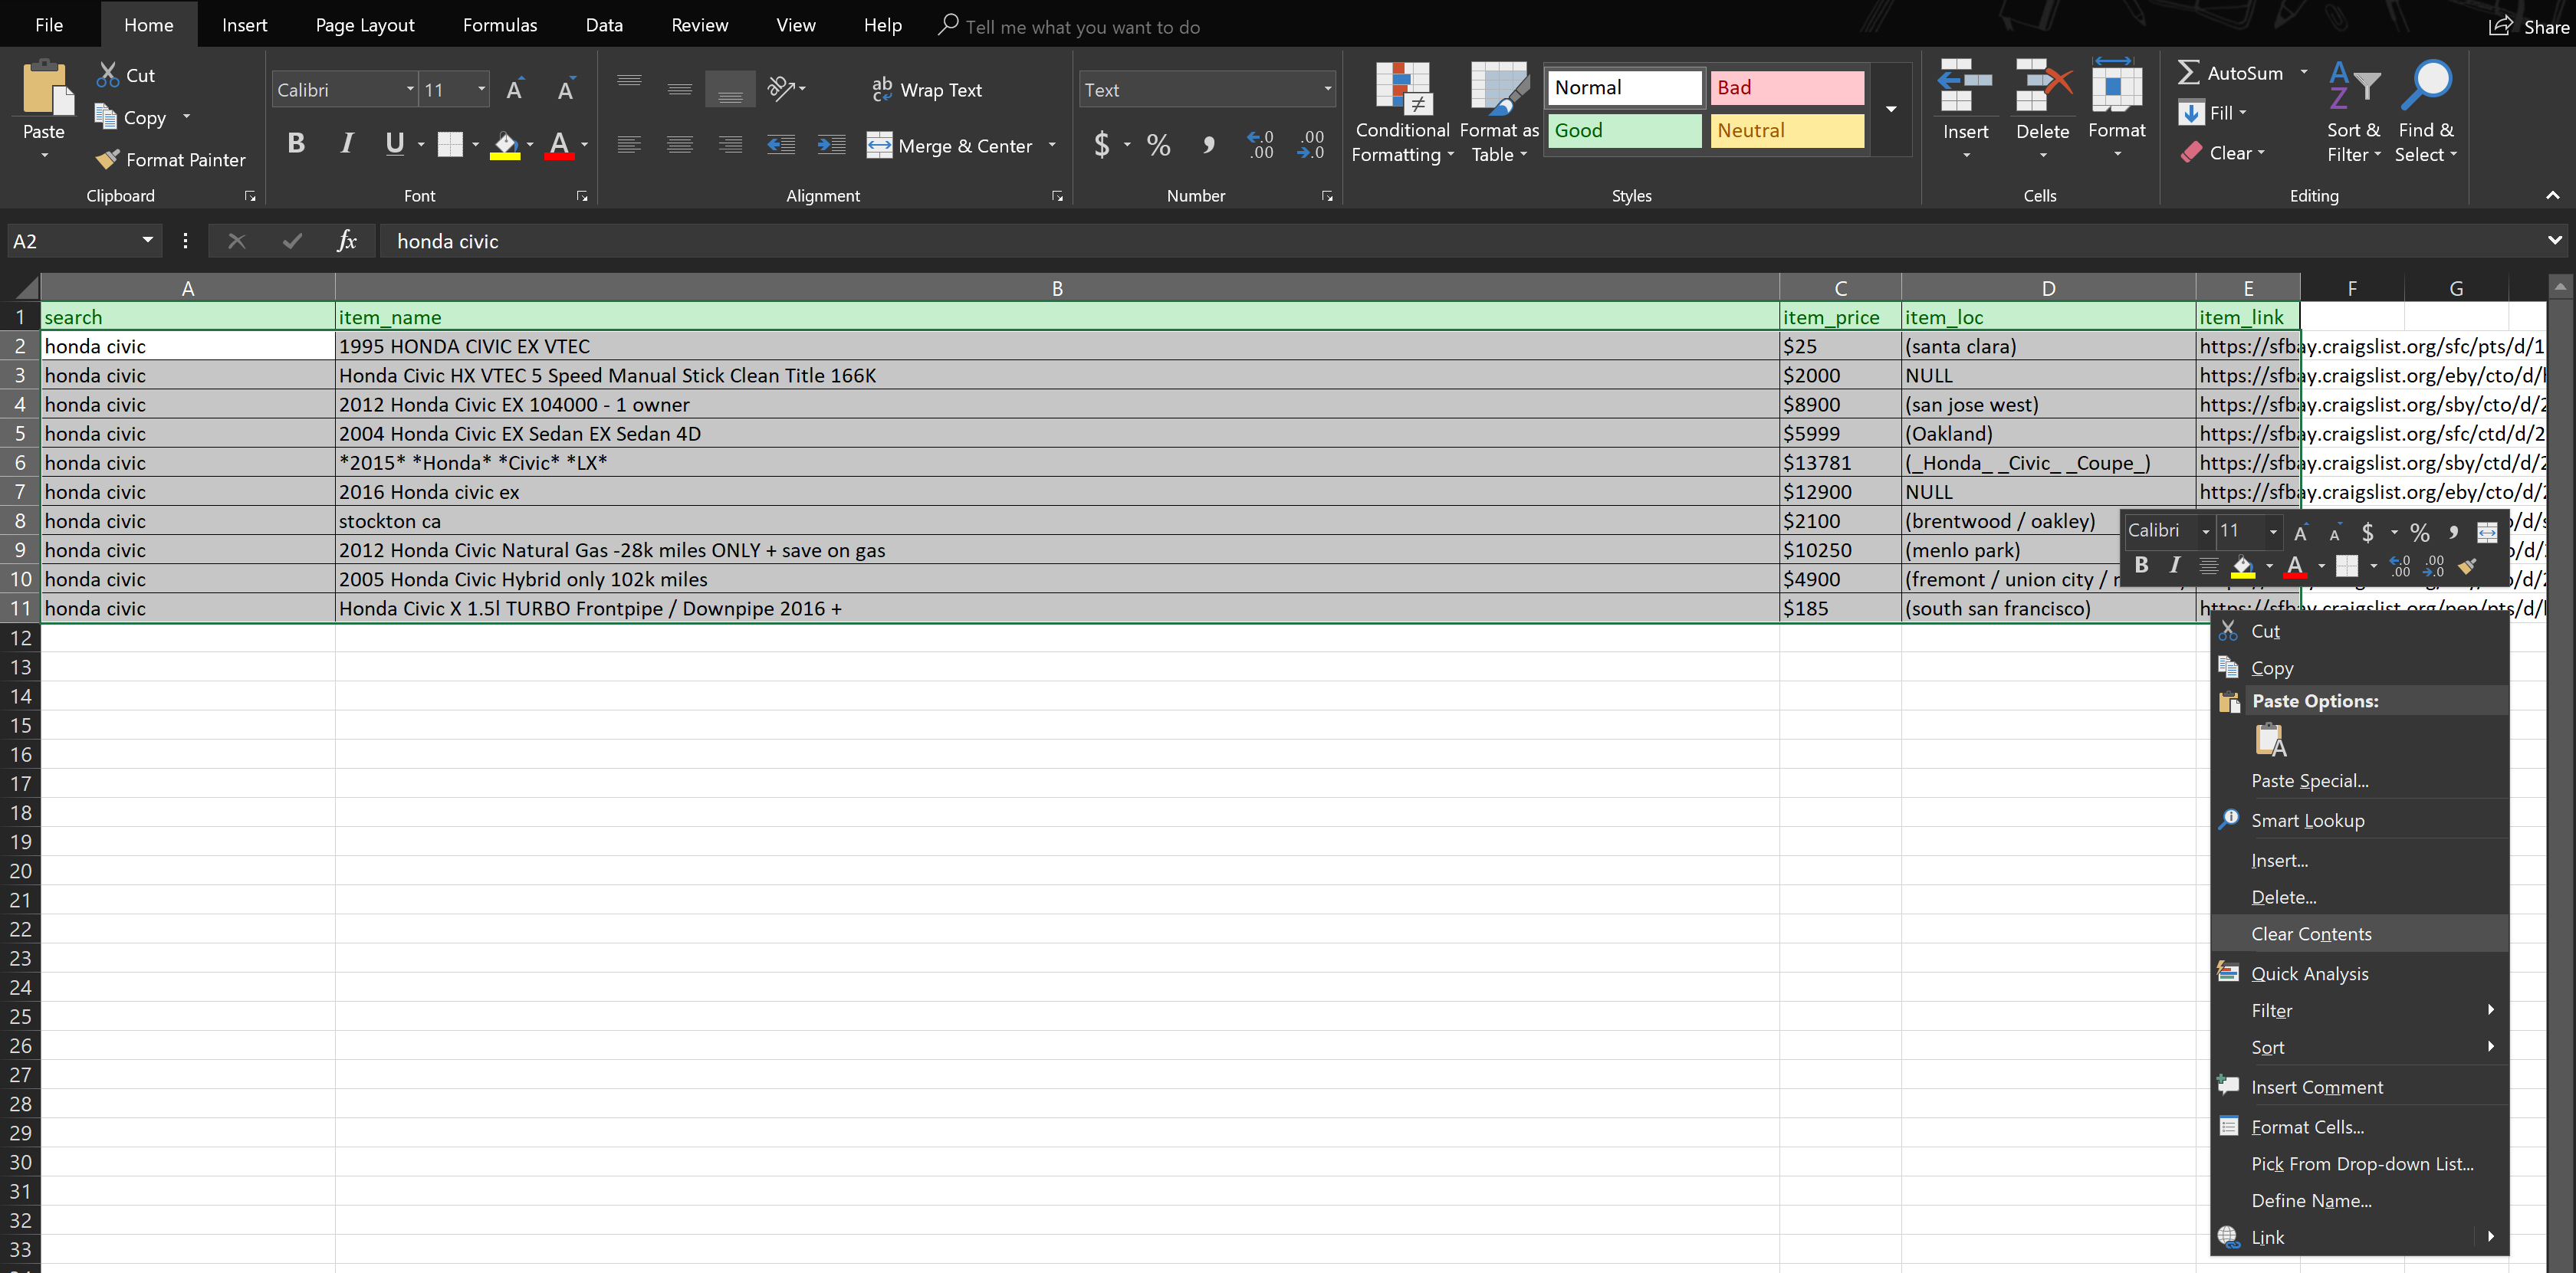Screen dimensions: 2576x1273
Task: Click the Keep Text Only paste icon
Action: coord(2270,741)
